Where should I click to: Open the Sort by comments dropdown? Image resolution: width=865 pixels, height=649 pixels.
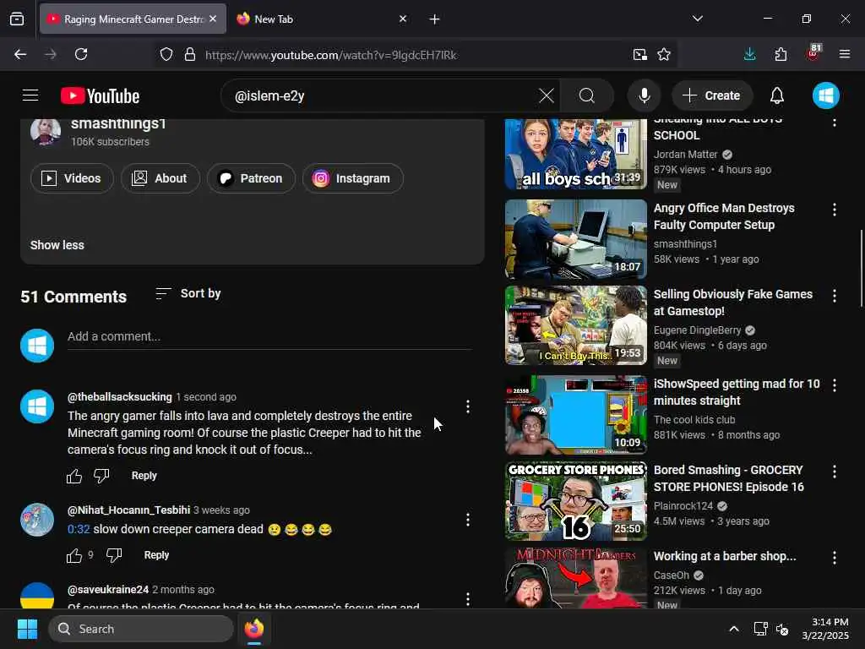[x=188, y=293]
